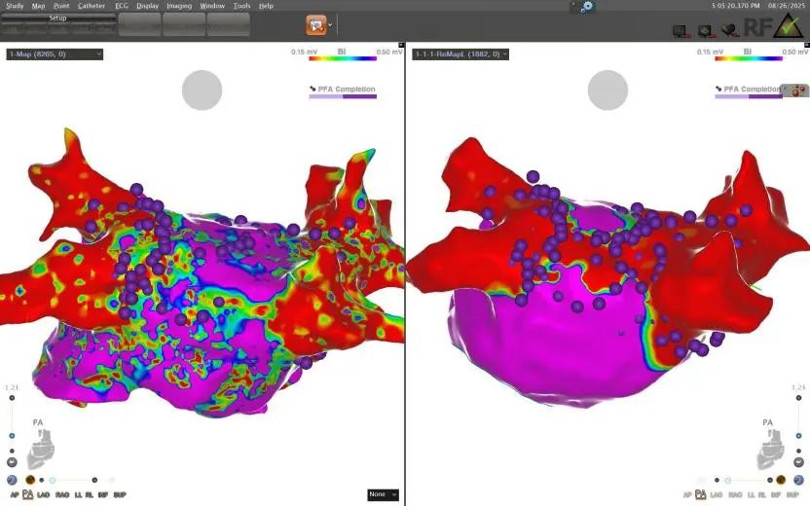The image size is (810, 506).
Task: Click the torso orientation icon in left map
Action: pyautogui.click(x=41, y=452)
